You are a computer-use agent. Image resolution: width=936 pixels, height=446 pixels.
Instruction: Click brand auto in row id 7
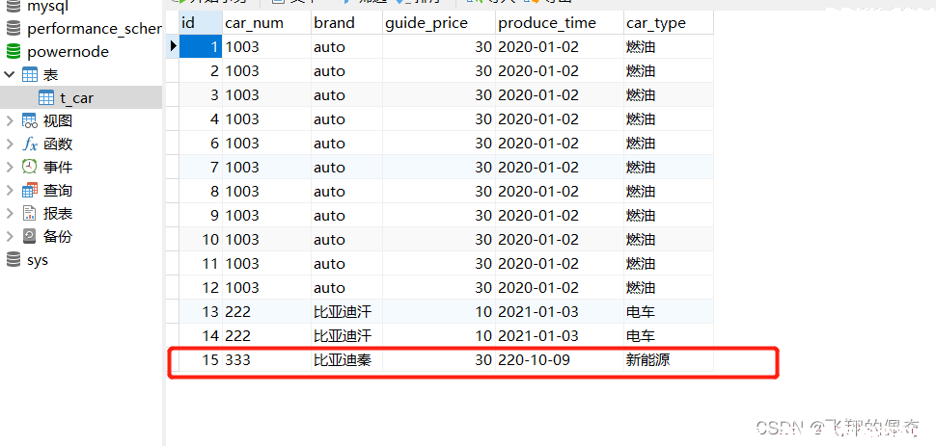point(346,167)
